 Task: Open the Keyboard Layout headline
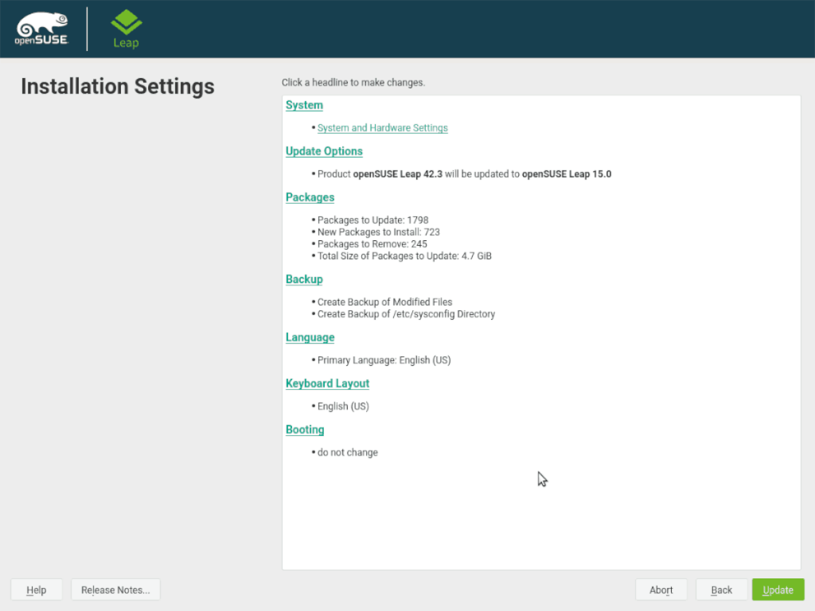pos(327,383)
